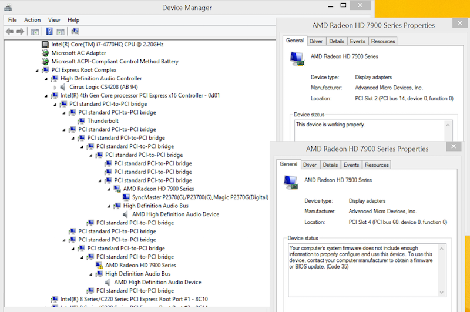Open Events tab in PCI Slot 2 properties
This screenshot has height=312, width=470.
click(358, 41)
